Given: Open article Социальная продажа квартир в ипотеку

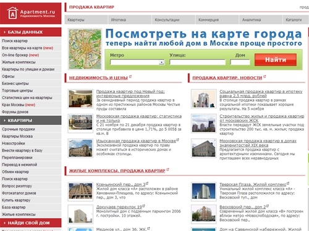Looking at the screenshot, I should pos(261,94).
